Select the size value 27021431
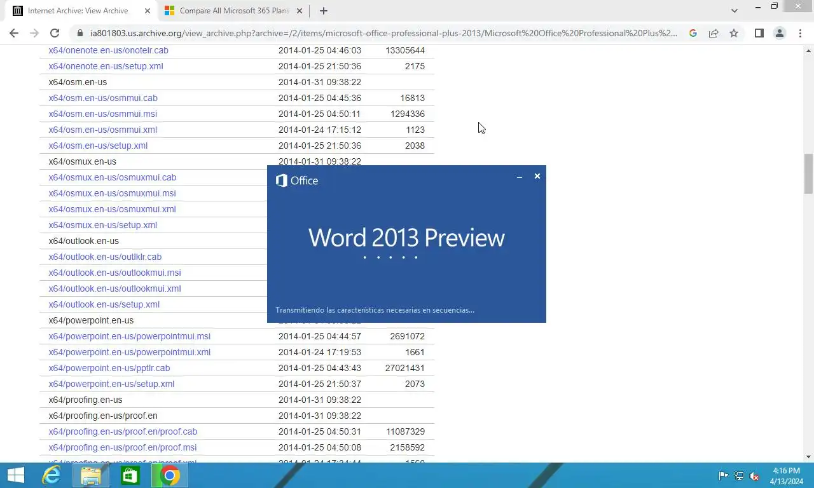 click(405, 368)
